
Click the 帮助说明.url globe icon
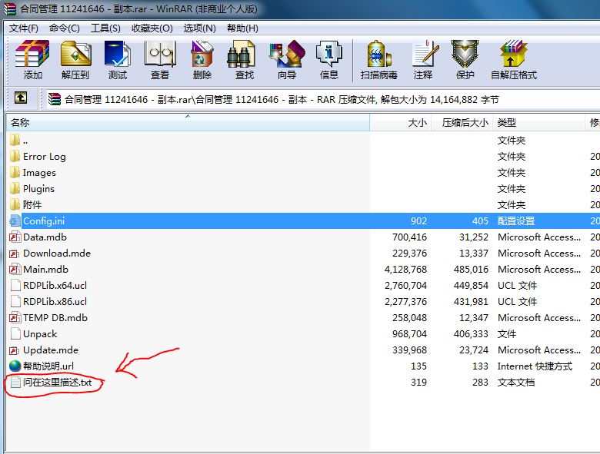click(15, 366)
